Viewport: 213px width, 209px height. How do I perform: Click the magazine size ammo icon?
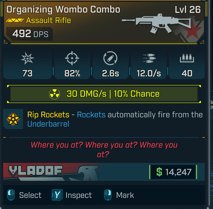pos(187,58)
